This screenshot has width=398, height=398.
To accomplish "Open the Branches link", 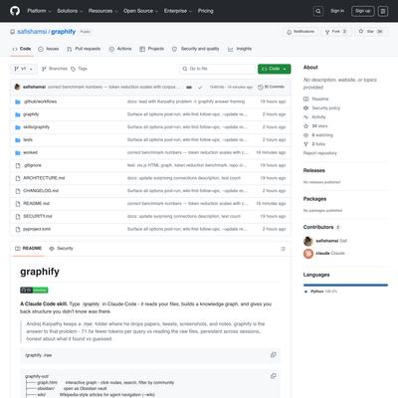I will coord(55,69).
